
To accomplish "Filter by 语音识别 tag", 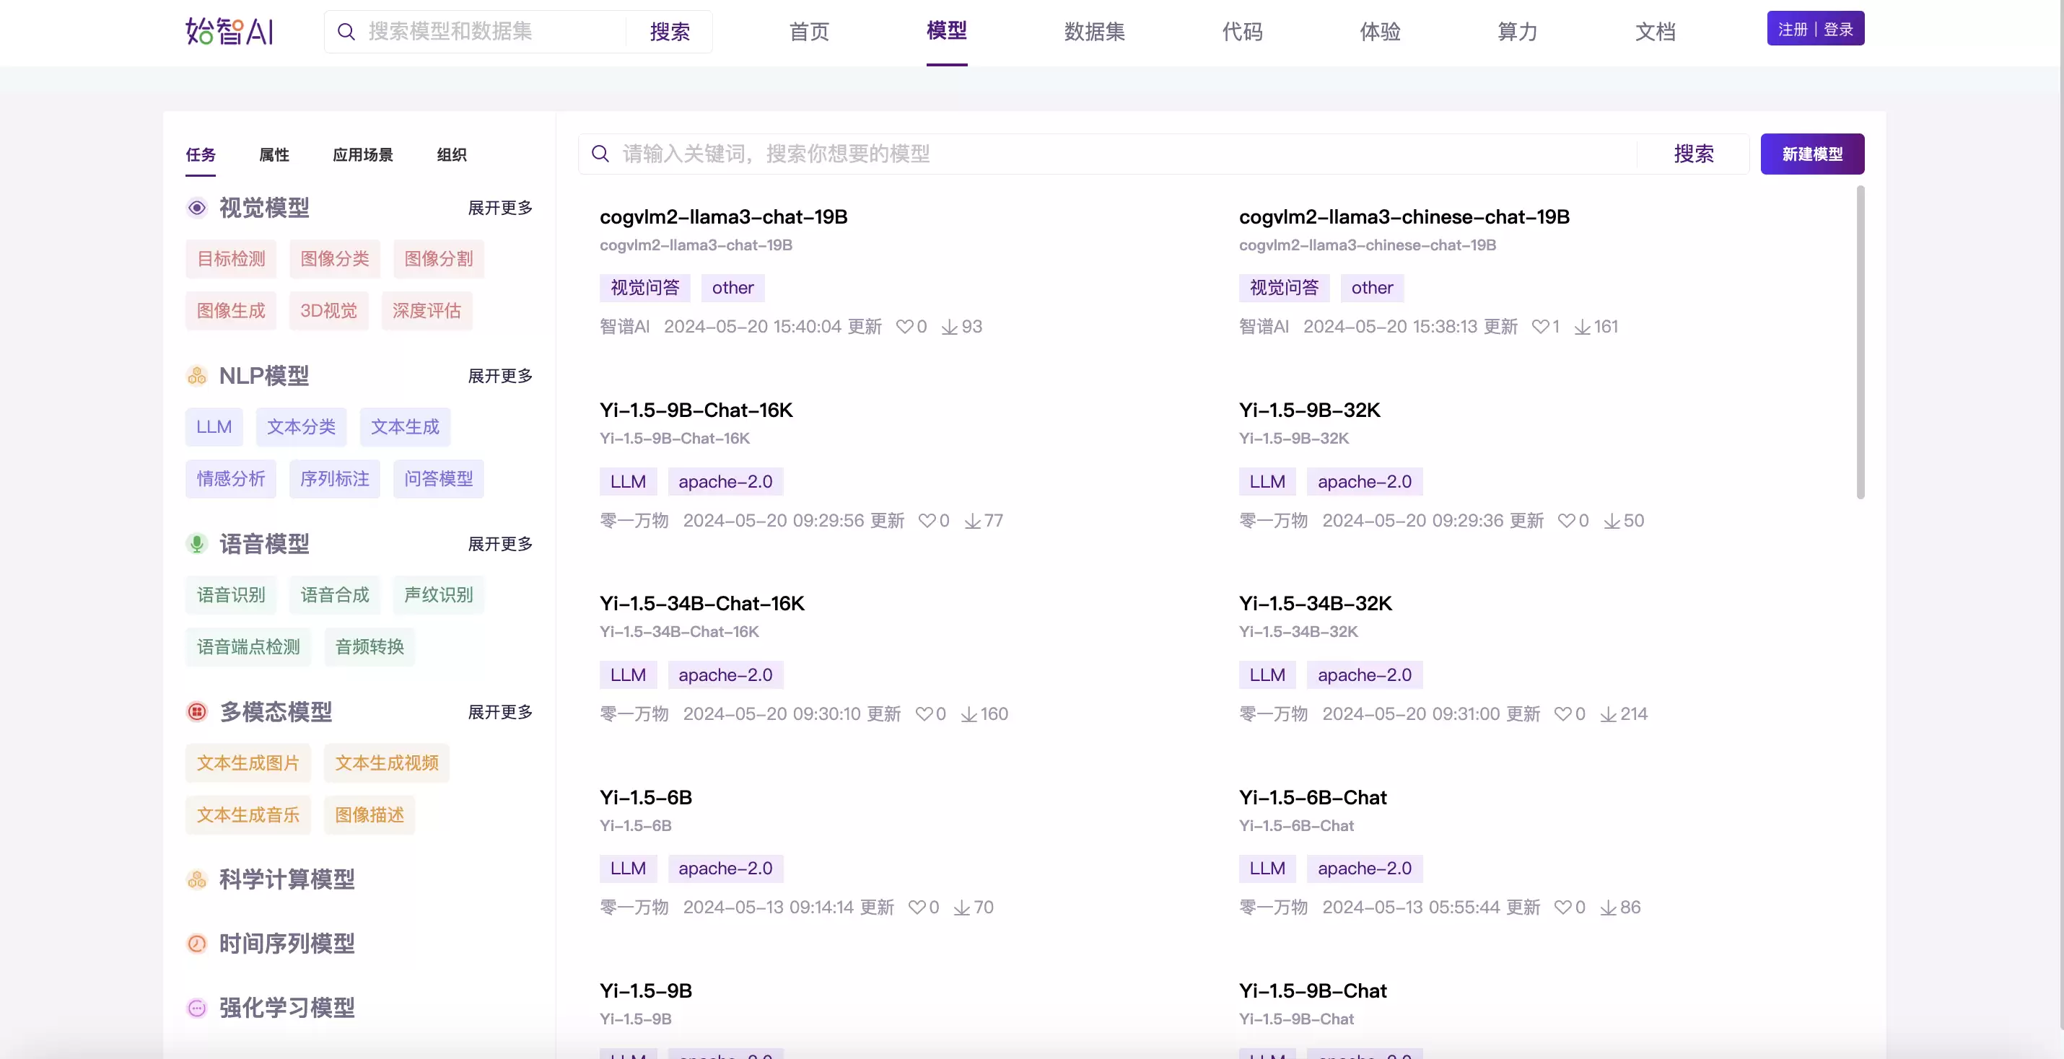I will [231, 595].
